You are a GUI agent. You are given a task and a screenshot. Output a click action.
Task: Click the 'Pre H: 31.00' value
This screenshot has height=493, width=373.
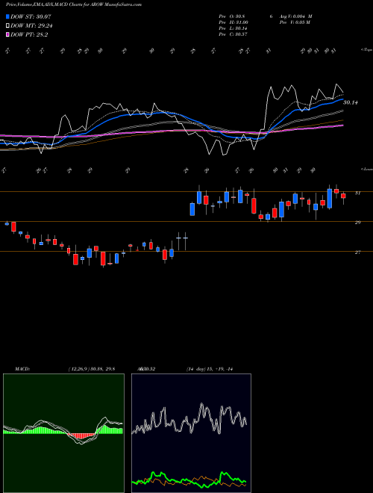point(233,22)
